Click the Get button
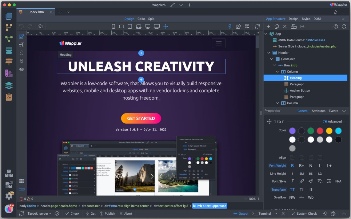Viewport: 351px width, 219px height. [91, 214]
